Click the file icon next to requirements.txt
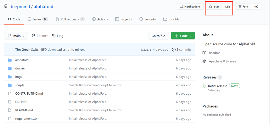The height and width of the screenshot is (125, 270). tap(10, 119)
